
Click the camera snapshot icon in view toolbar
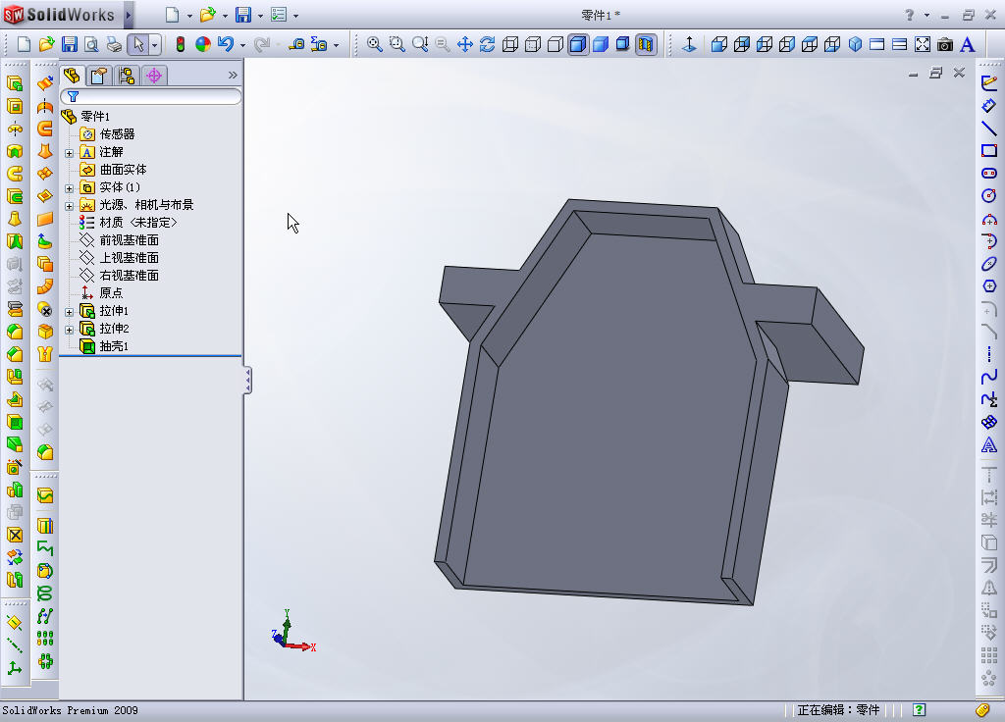pyautogui.click(x=945, y=44)
